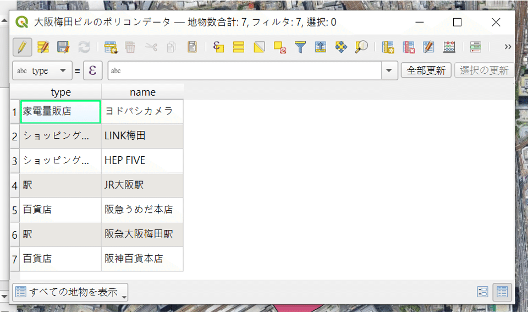Deselect all features icon
The width and height of the screenshot is (528, 312).
click(280, 47)
